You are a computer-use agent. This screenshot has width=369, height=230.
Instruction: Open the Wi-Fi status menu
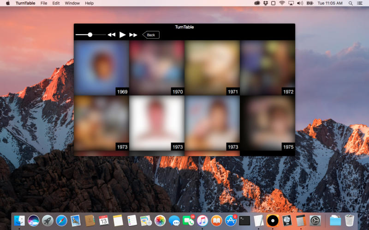tap(281, 3)
